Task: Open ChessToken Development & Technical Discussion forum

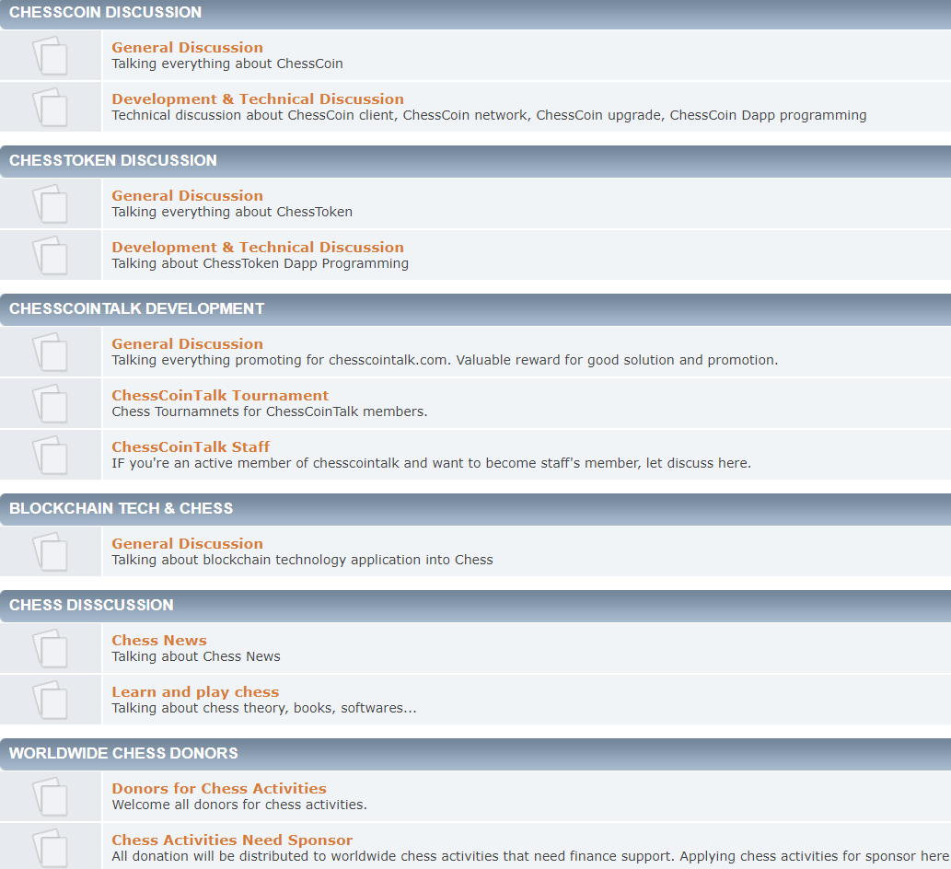Action: [x=258, y=247]
